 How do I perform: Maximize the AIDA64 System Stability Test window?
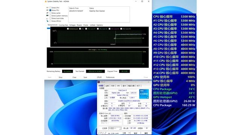(x=142, y=1)
